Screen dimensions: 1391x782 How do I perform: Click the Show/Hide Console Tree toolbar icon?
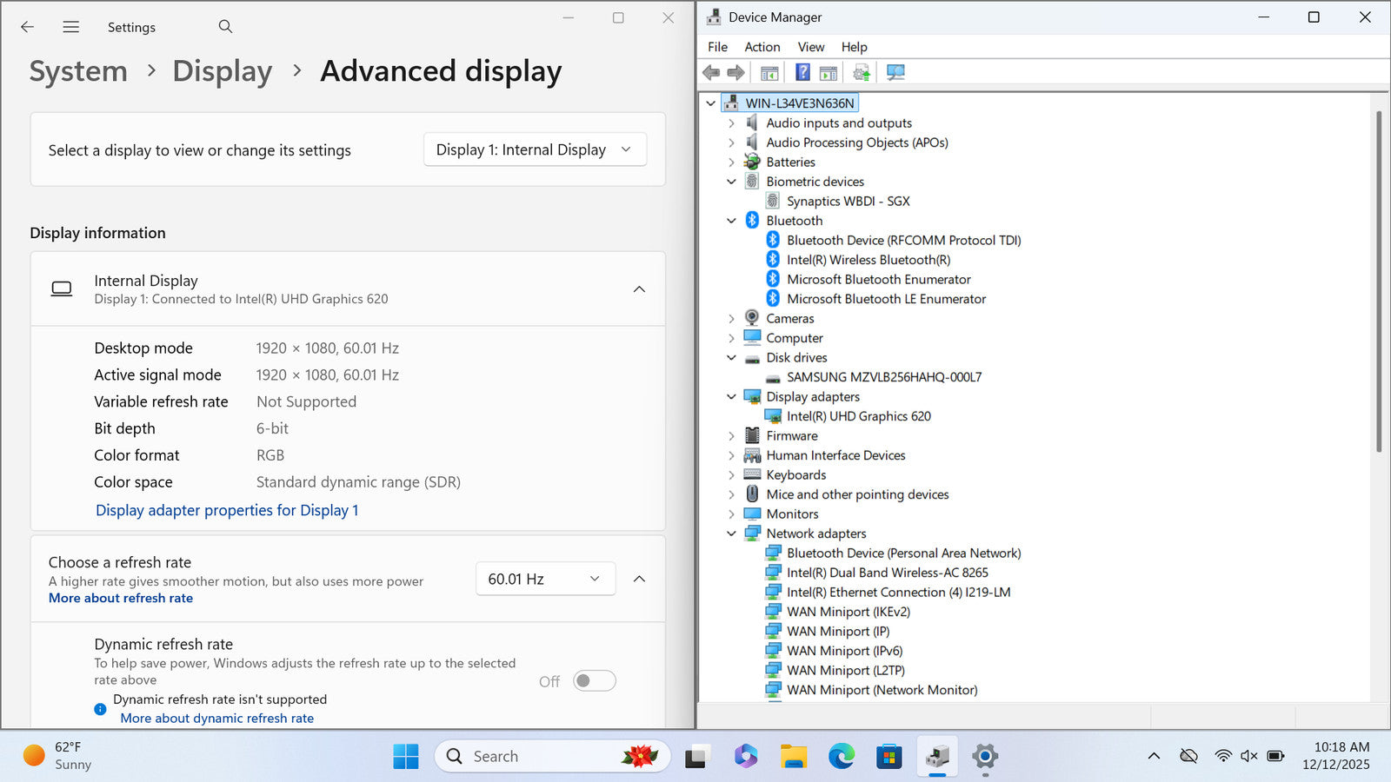[769, 73]
